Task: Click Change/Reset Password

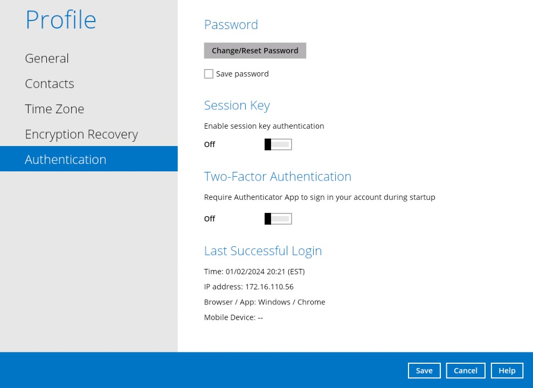Action: (255, 50)
